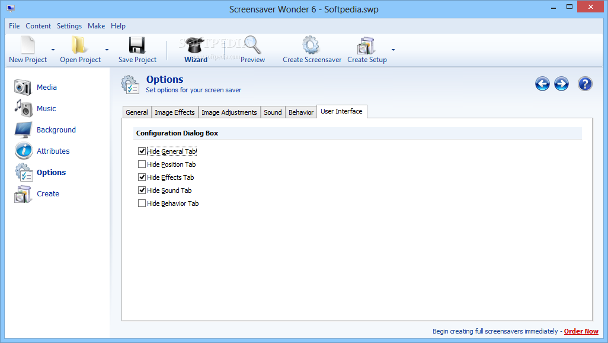The image size is (608, 343).
Task: Select the User Interface tab
Action: (x=341, y=111)
